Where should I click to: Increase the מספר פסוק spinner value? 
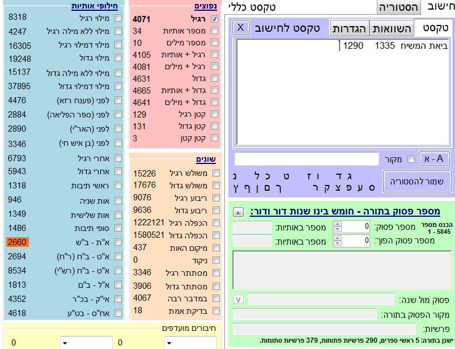coord(338,224)
